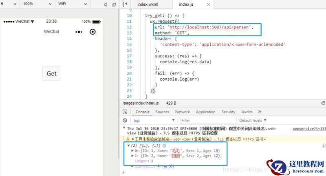Viewport: 326px width, 176px height.
Task: Open the appservice source link
Action: 309,129
